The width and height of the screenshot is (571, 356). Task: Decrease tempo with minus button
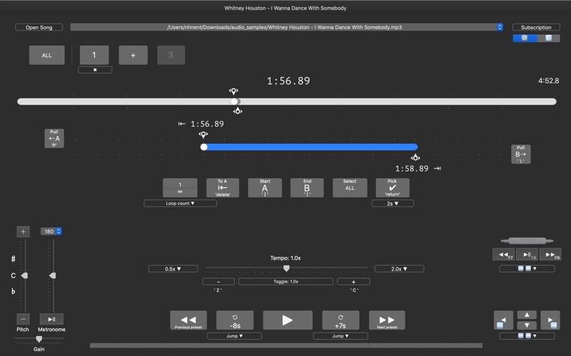218,281
